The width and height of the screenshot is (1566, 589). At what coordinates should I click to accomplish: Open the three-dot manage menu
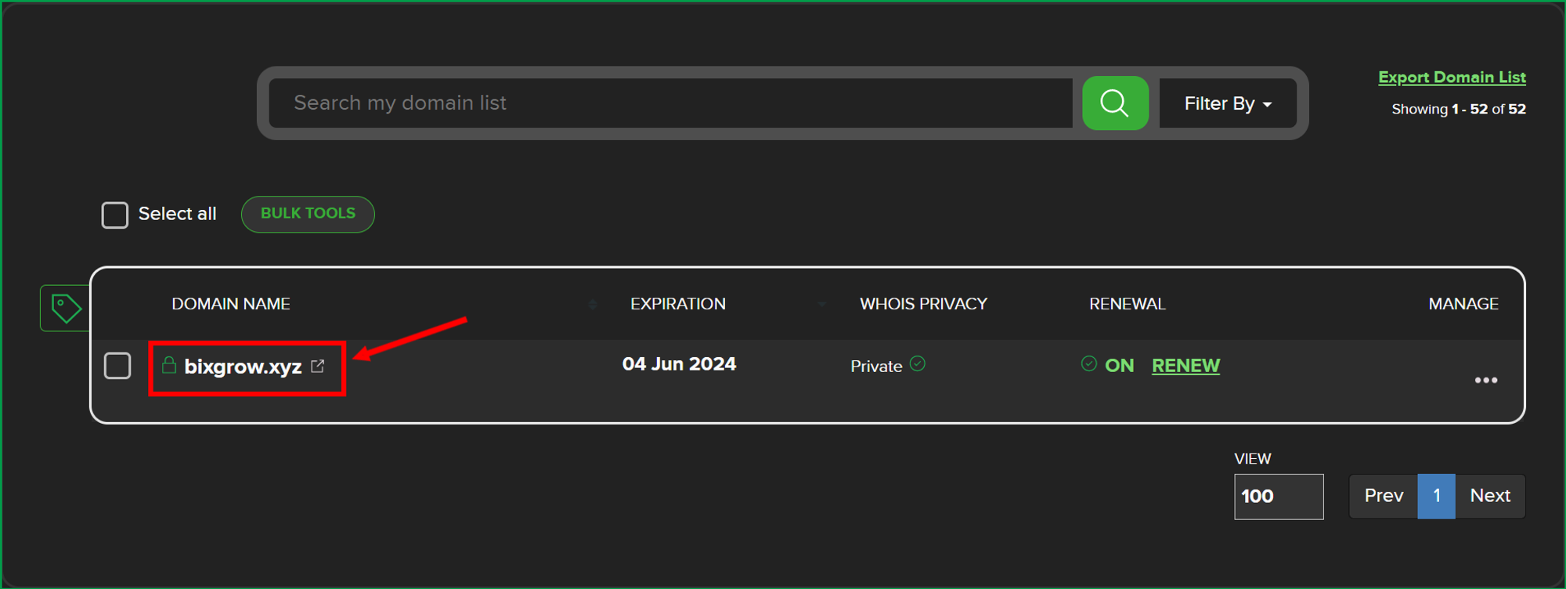tap(1485, 381)
